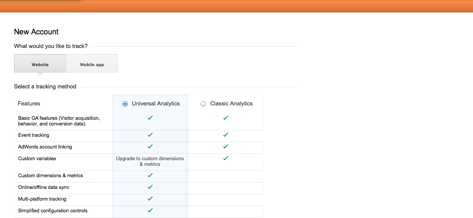Click the Classic Analytics label text
This screenshot has height=218, width=473.
pyautogui.click(x=231, y=104)
